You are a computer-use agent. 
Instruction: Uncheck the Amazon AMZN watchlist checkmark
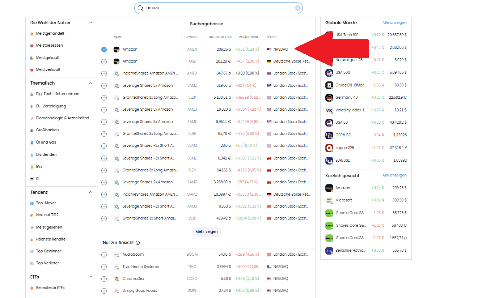pos(104,50)
